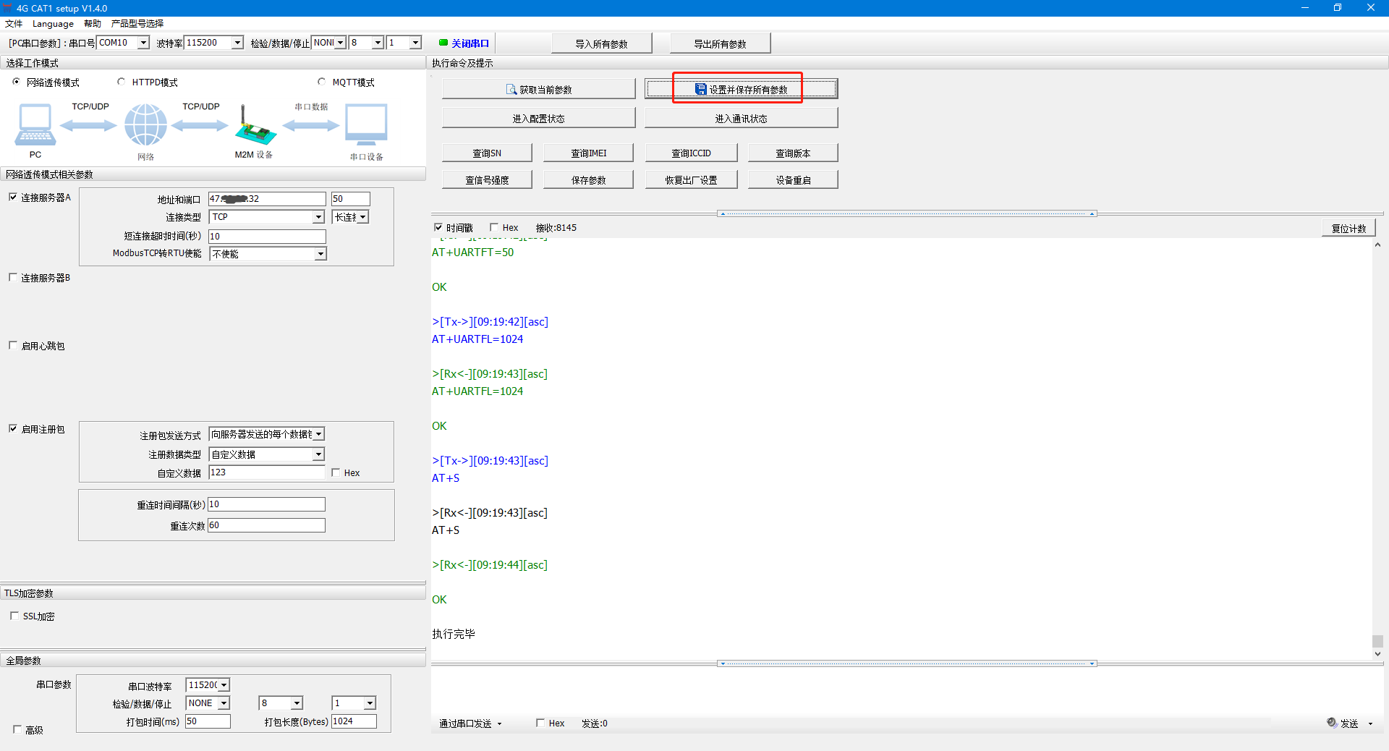Tick the SSL加密 checkbox

tap(14, 616)
